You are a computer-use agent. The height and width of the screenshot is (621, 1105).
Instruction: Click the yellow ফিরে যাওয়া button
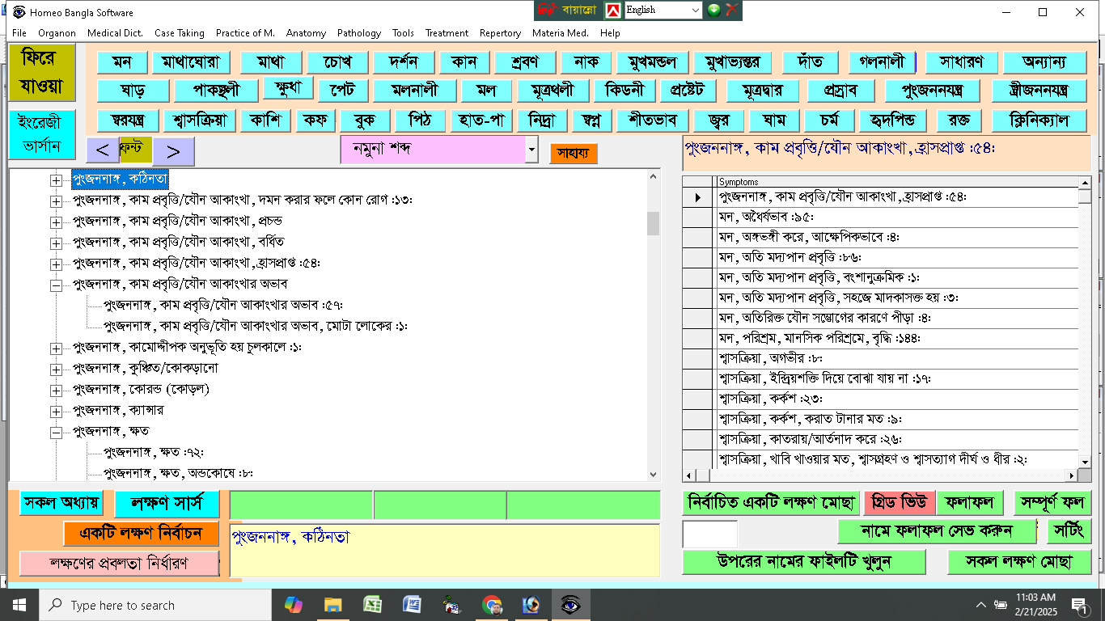click(42, 73)
